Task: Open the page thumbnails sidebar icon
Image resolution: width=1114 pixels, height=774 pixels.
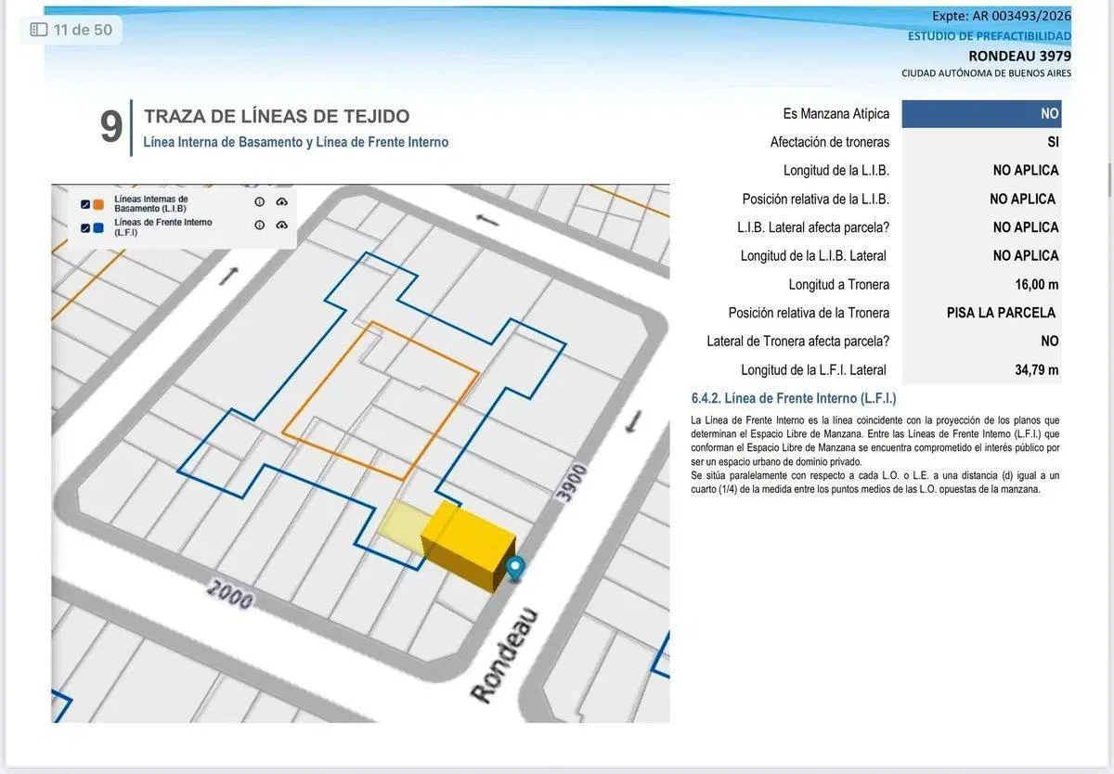Action: (x=39, y=30)
